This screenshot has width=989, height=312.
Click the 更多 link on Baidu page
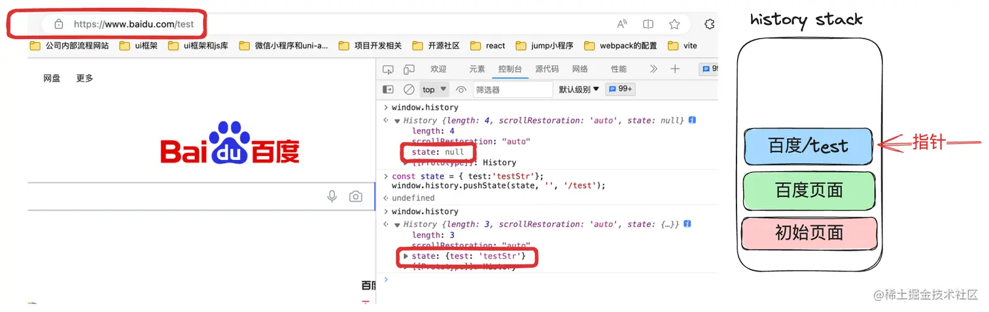pos(84,78)
